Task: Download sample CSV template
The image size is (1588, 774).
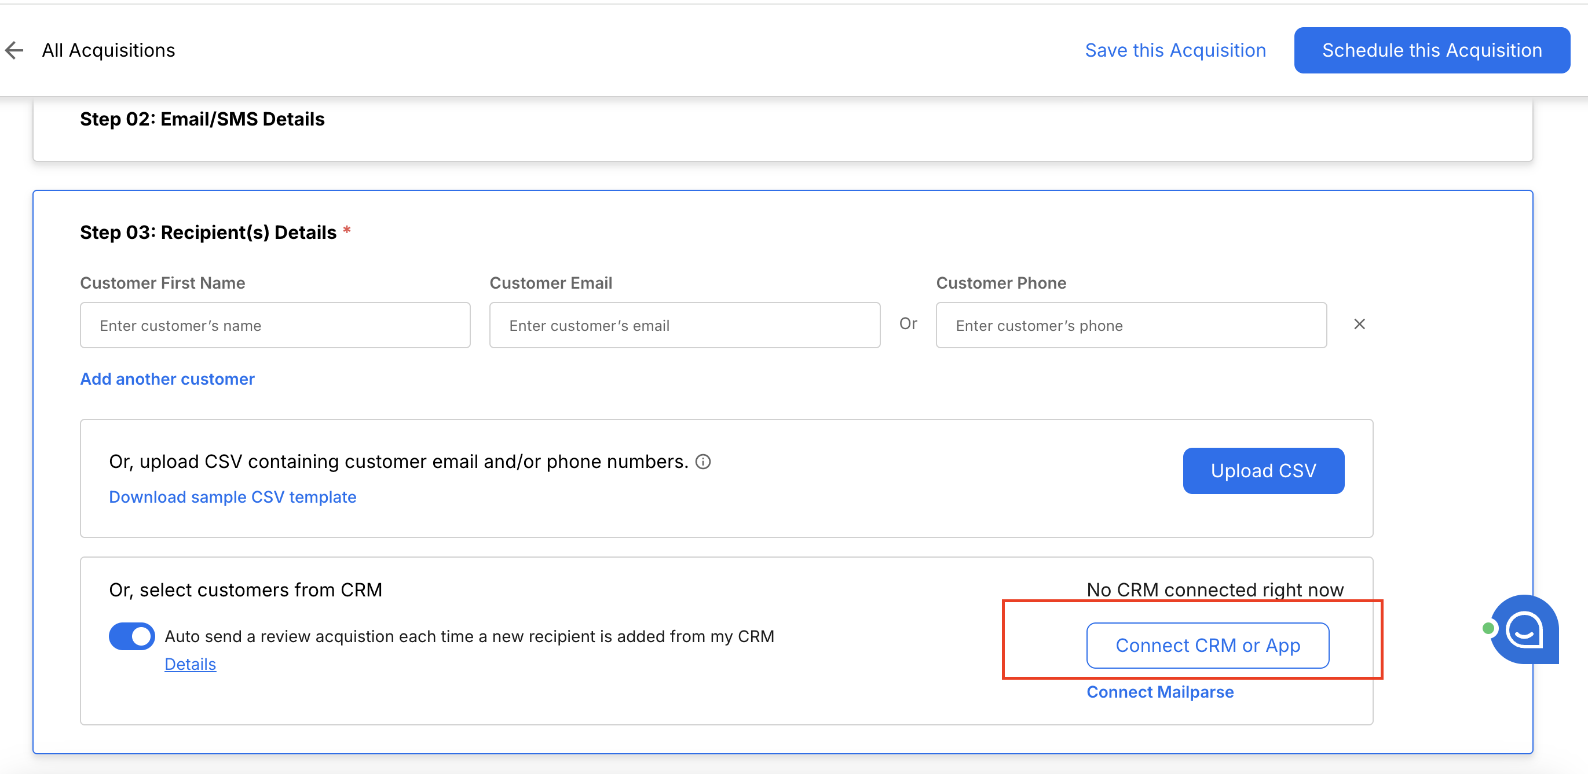Action: [232, 497]
